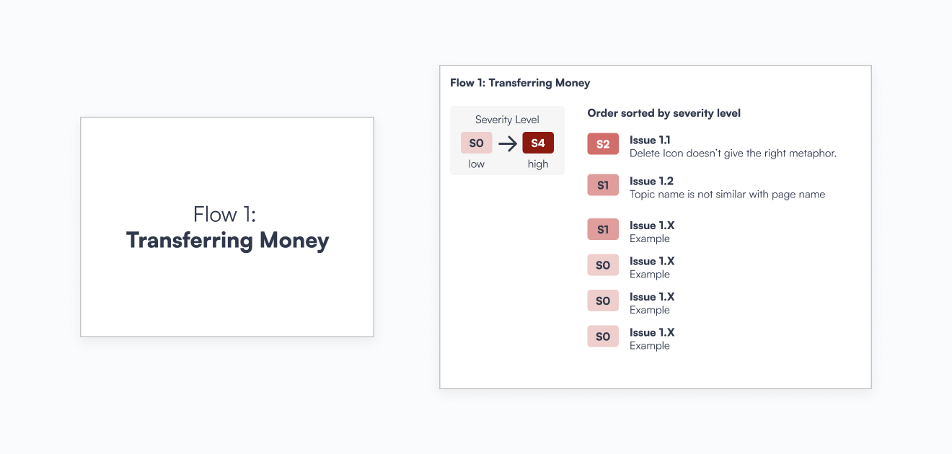Image resolution: width=952 pixels, height=454 pixels.
Task: Click "Example" text under the S1 Issue 1.X
Action: click(649, 239)
